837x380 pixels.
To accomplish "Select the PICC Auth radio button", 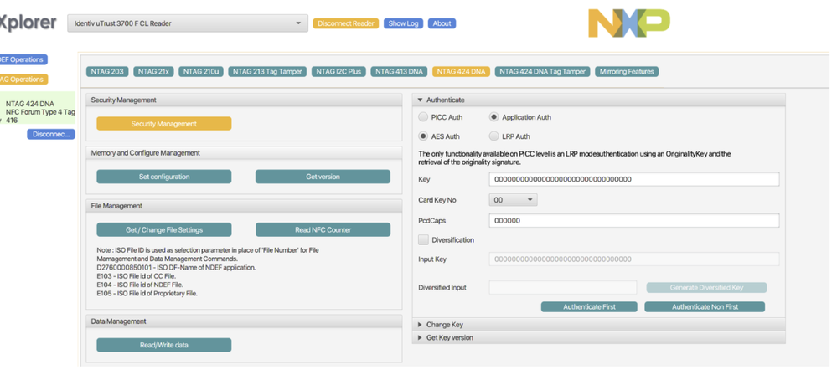I will coord(423,116).
